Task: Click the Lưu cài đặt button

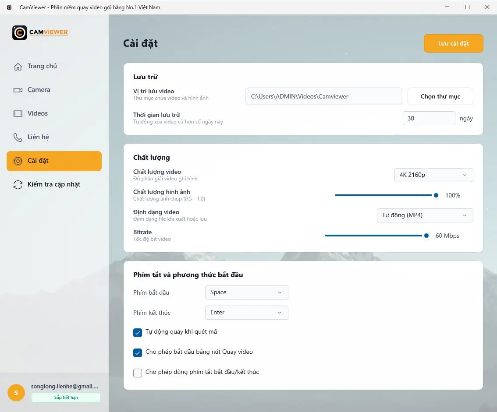Action: [453, 43]
